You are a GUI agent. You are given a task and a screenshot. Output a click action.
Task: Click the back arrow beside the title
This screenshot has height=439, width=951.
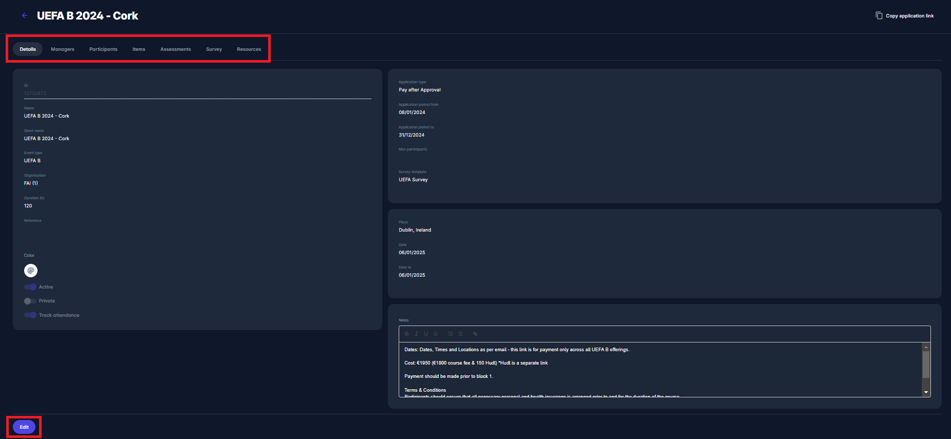(x=24, y=16)
